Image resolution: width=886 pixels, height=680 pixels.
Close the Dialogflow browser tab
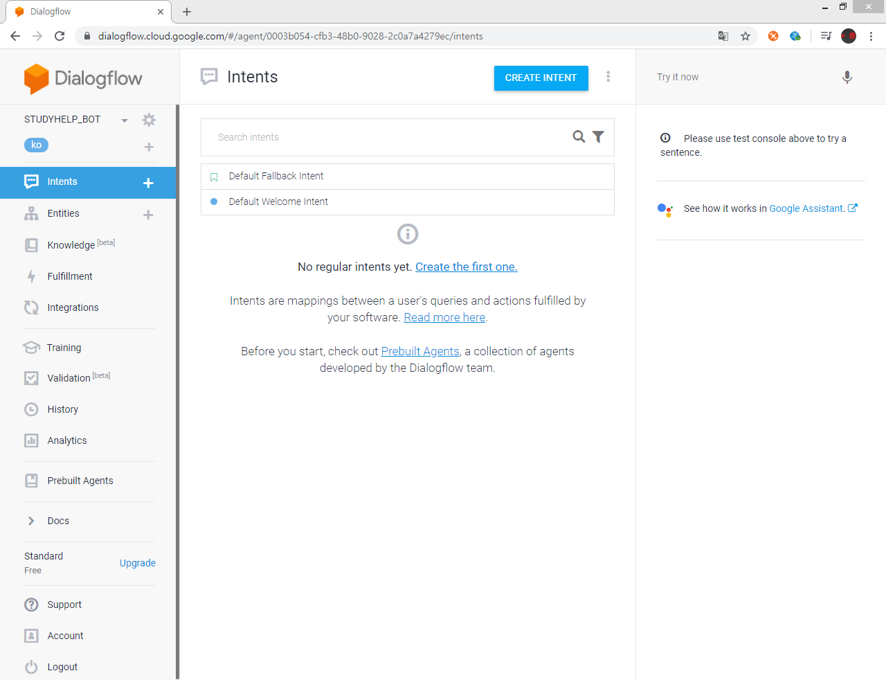(x=161, y=12)
